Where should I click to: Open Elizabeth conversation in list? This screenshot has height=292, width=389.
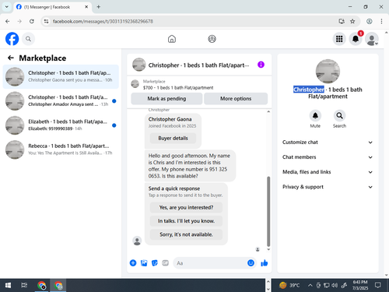pos(61,125)
